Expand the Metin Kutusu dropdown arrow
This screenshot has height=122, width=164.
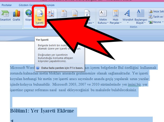pyautogui.click(x=108, y=23)
